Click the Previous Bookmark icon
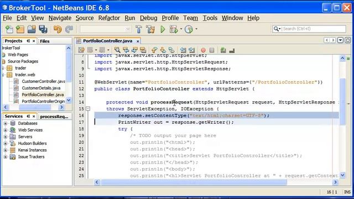The height and width of the screenshot is (199, 354). pyautogui.click(x=154, y=50)
